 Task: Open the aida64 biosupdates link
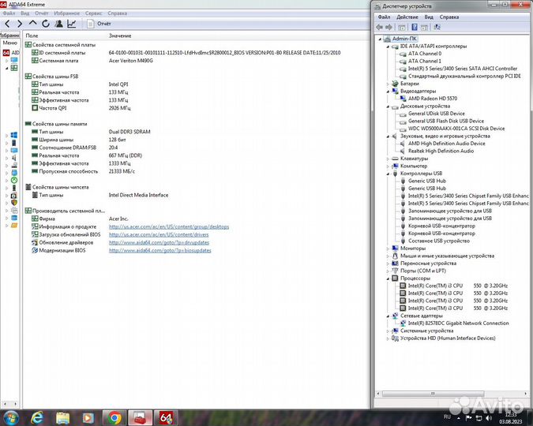pyautogui.click(x=160, y=250)
